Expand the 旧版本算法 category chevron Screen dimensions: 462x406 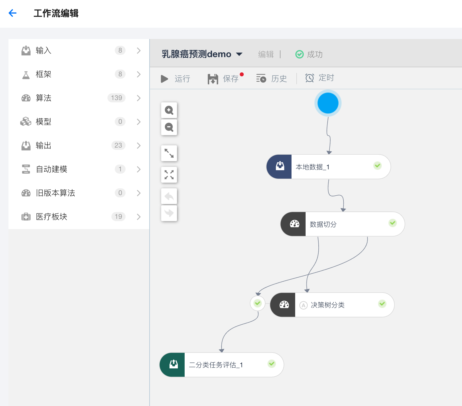point(139,193)
